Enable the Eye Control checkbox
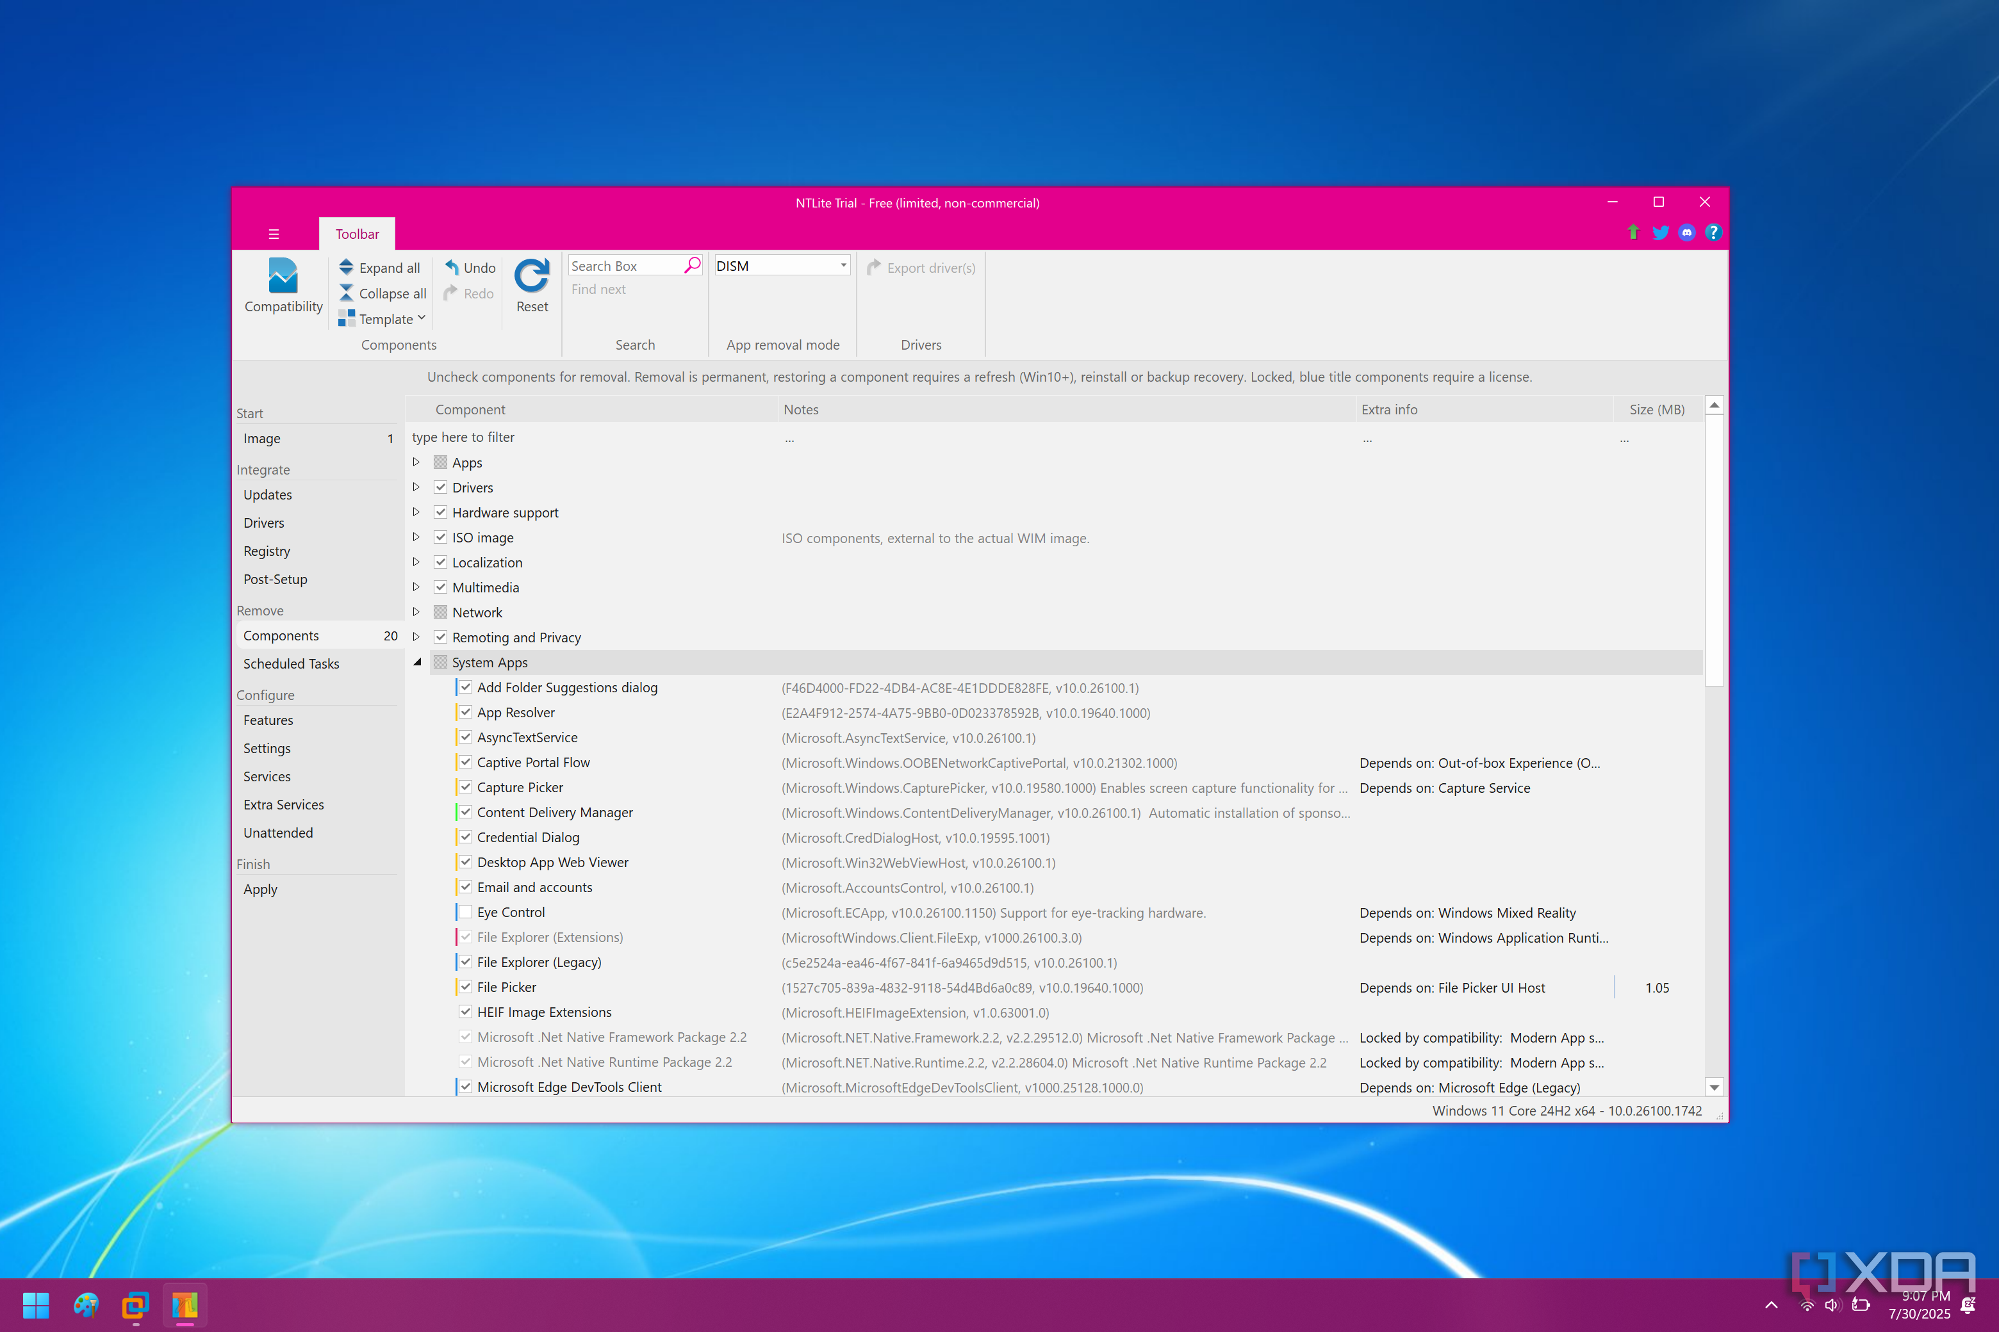 point(466,913)
